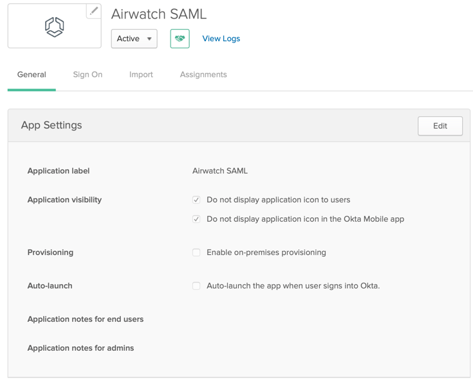Image resolution: width=473 pixels, height=381 pixels.
Task: Click the 'Application notes for admins' label
Action: (80, 348)
